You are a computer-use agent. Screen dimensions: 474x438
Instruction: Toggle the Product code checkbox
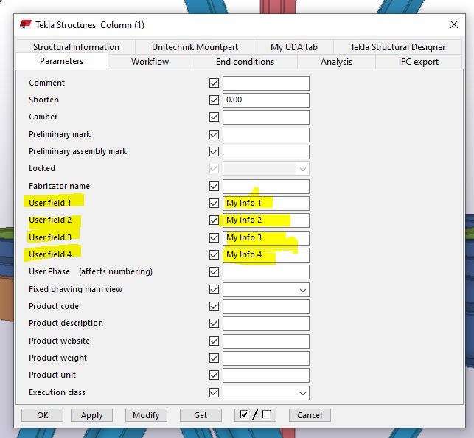pyautogui.click(x=214, y=306)
